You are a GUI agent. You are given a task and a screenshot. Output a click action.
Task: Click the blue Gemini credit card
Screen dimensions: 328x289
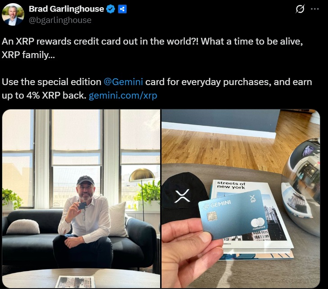(233, 215)
